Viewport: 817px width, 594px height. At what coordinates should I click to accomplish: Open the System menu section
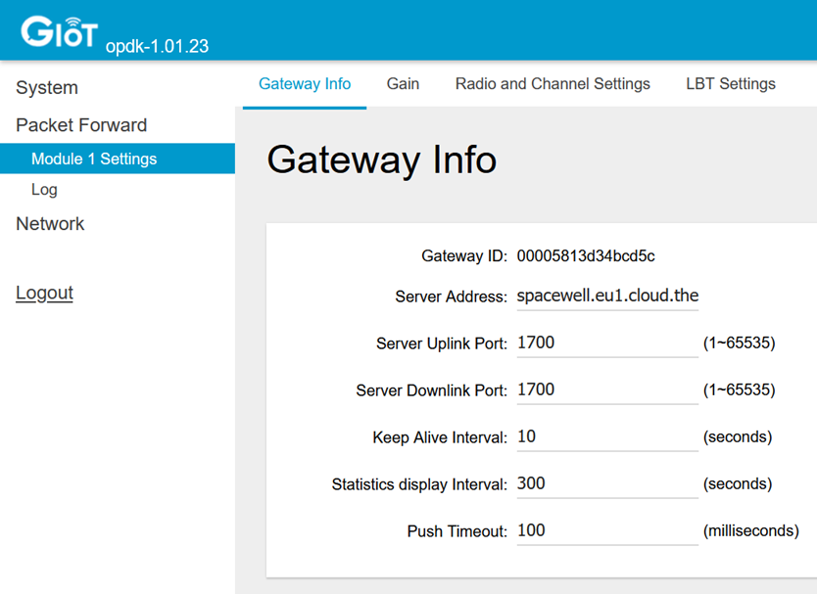pyautogui.click(x=47, y=87)
